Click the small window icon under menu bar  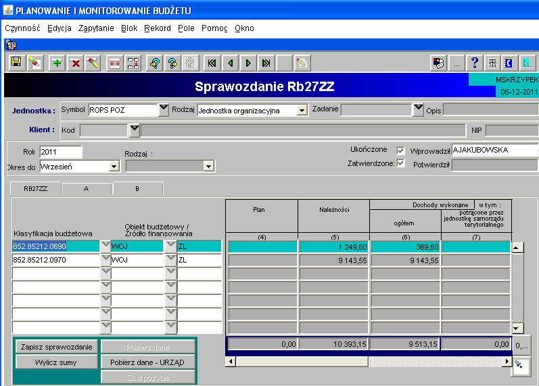[x=11, y=45]
